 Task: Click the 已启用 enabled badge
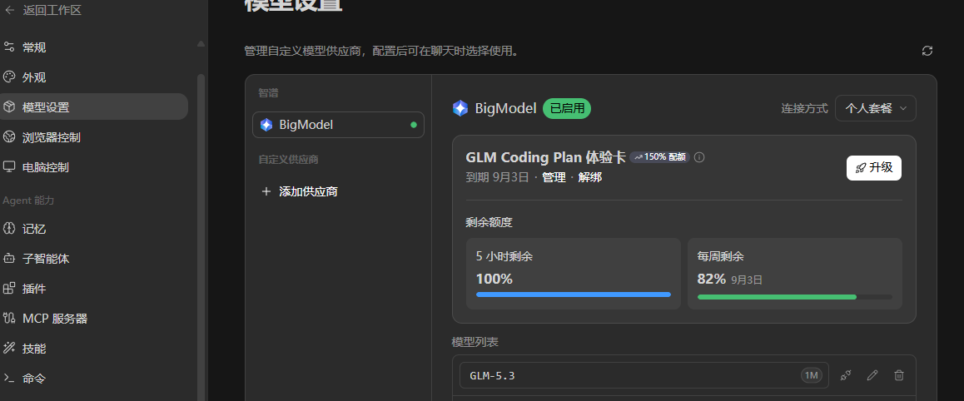567,109
